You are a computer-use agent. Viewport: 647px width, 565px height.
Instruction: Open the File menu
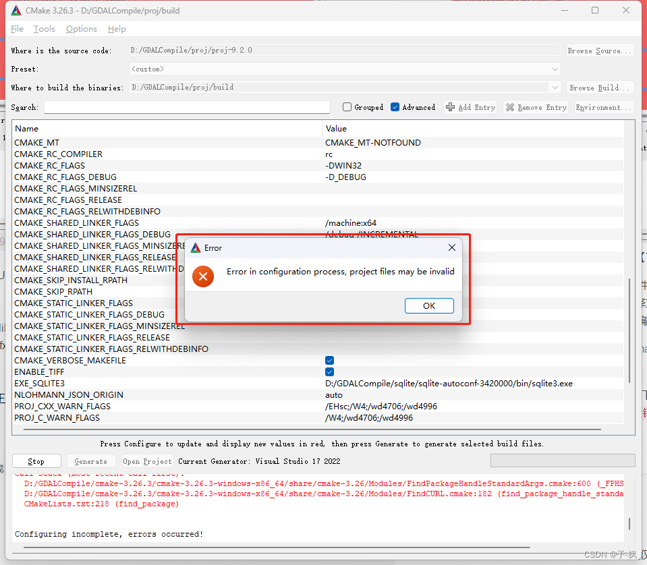(x=16, y=29)
